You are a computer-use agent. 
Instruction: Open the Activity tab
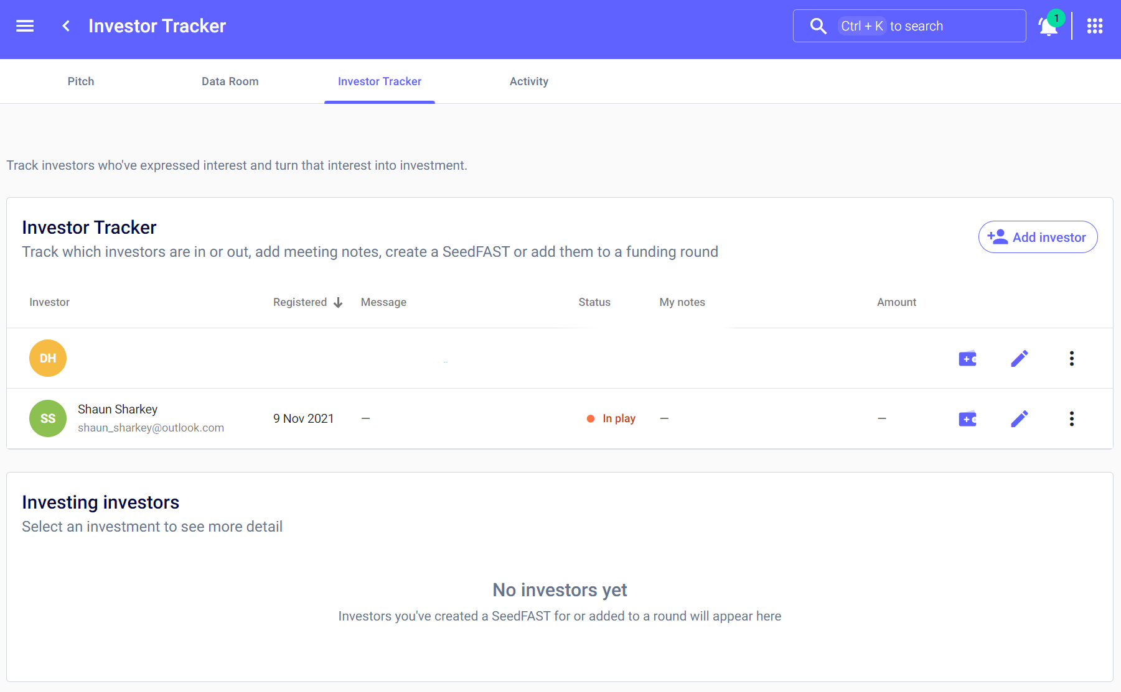[x=528, y=81]
